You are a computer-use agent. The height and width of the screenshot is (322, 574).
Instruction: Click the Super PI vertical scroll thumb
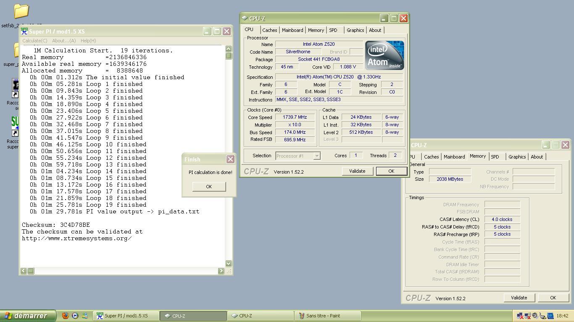tap(229, 56)
